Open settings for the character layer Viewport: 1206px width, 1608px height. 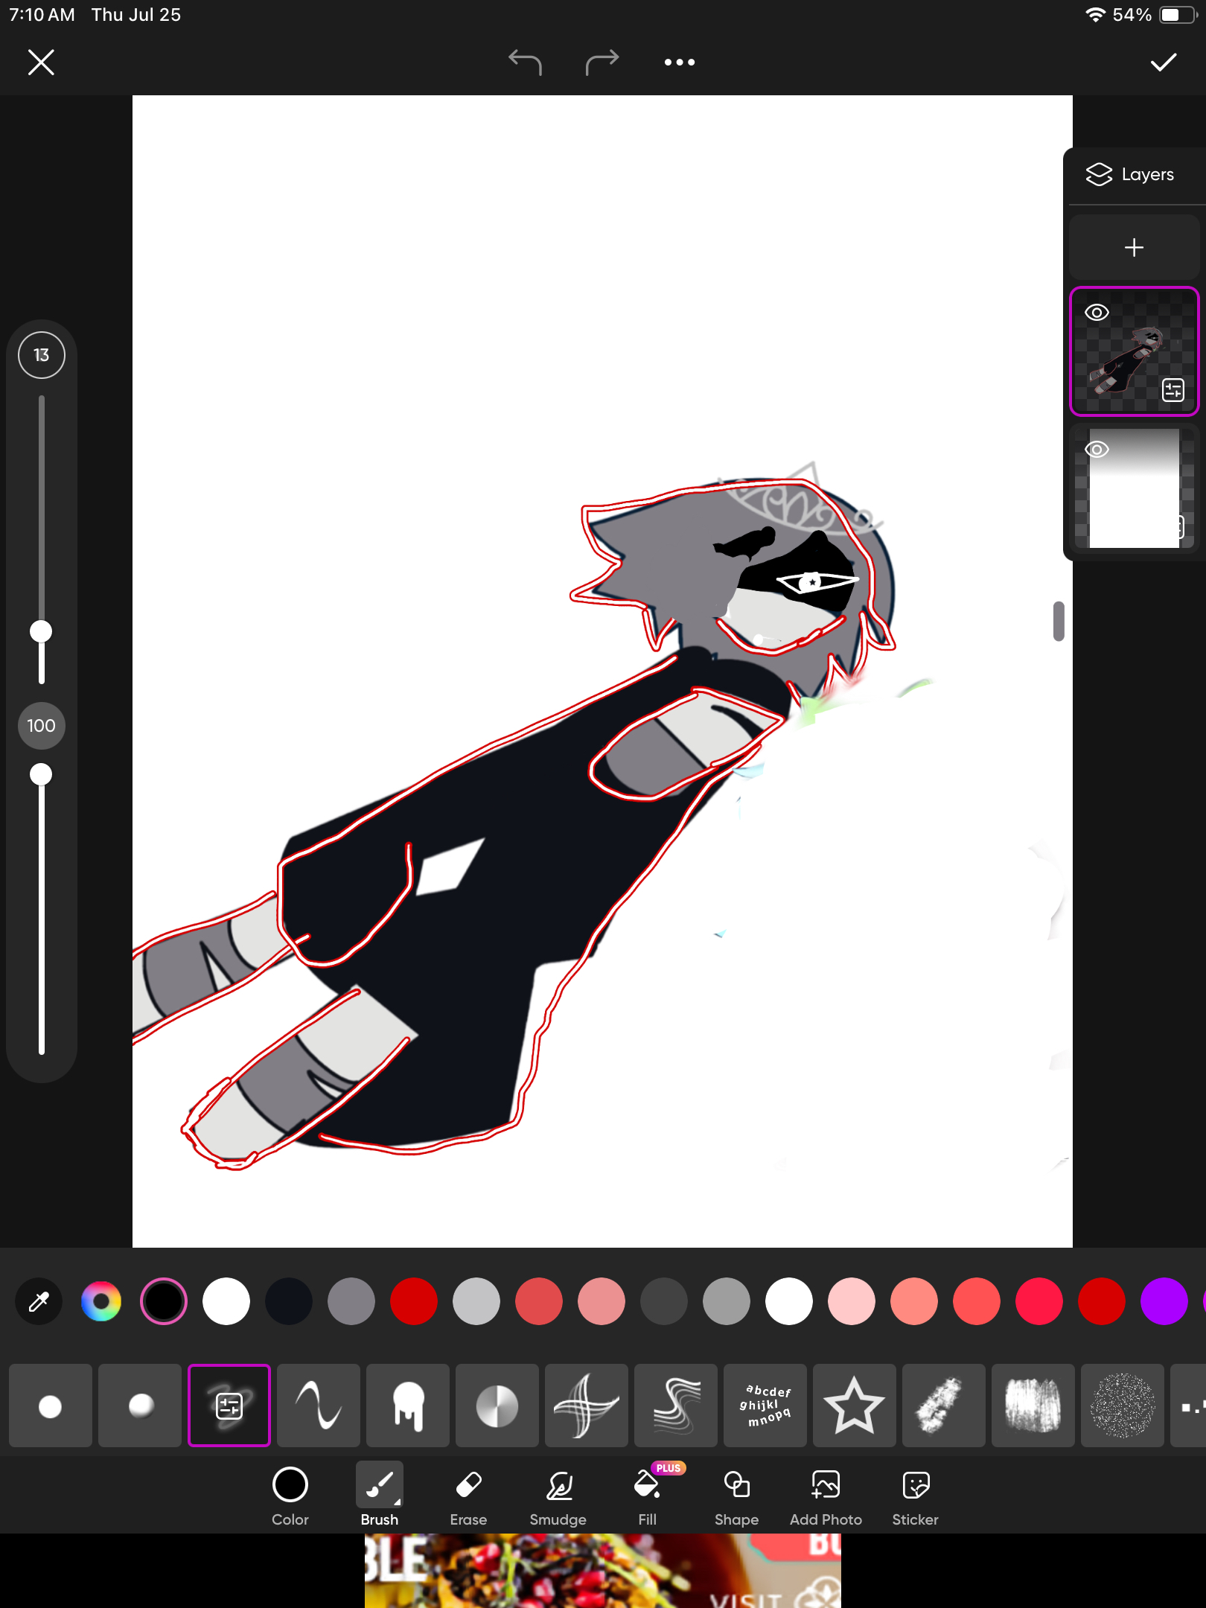(x=1172, y=390)
